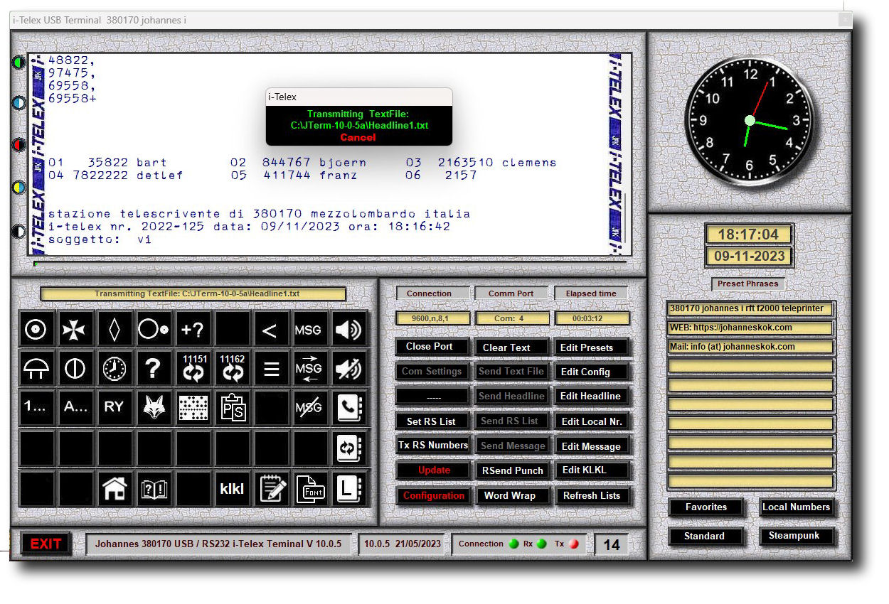Enable sound with the speaker icon
This screenshot has width=889, height=604.
(x=349, y=329)
